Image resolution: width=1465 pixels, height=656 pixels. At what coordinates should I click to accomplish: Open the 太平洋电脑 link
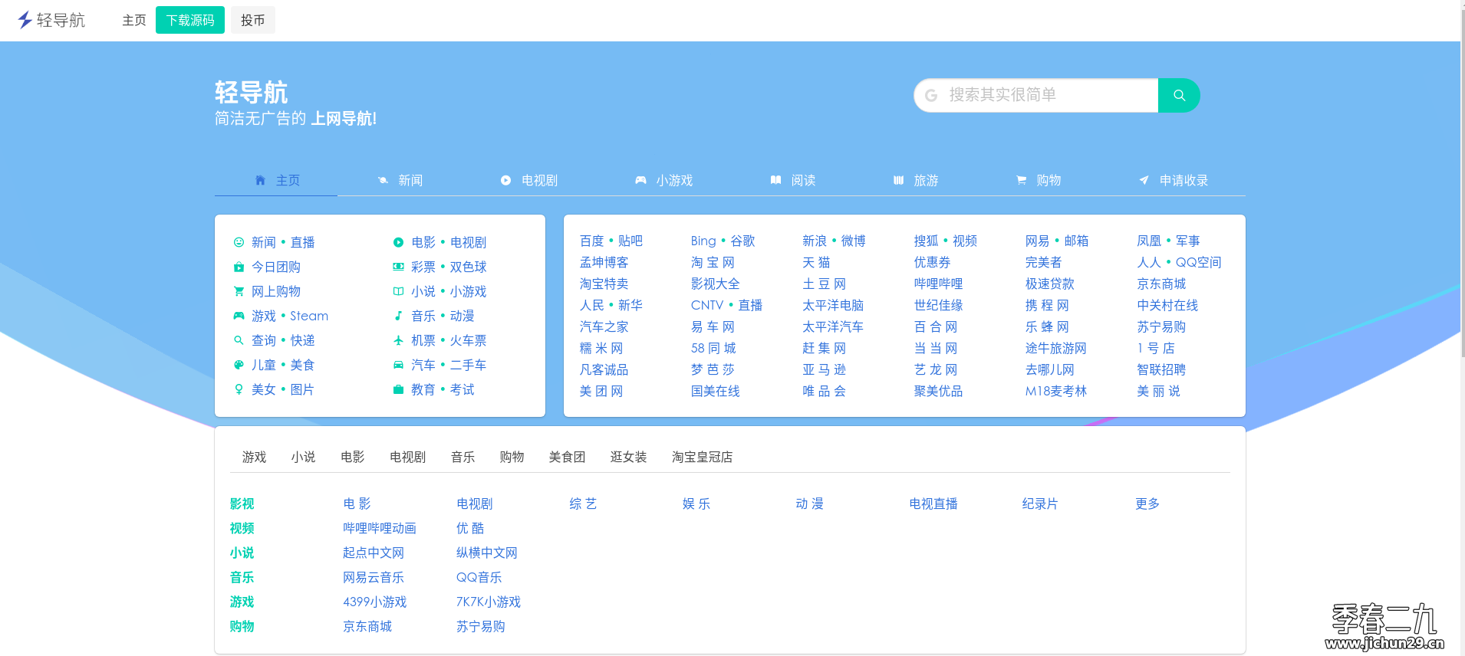tap(833, 305)
